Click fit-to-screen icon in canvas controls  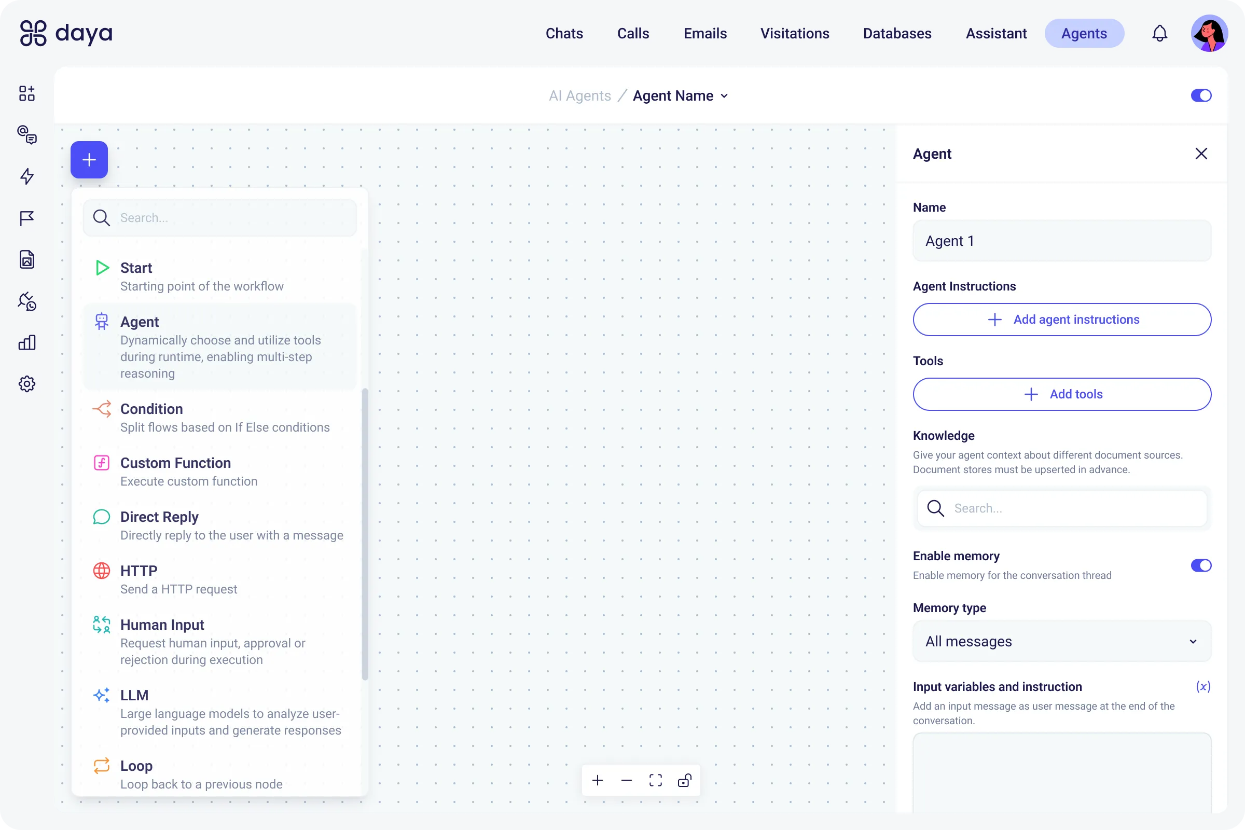click(x=655, y=780)
